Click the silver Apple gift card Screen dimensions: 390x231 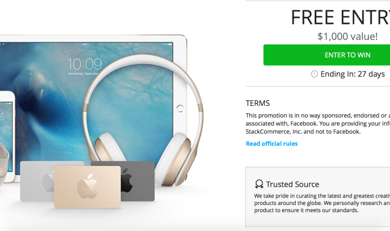coord(37,181)
